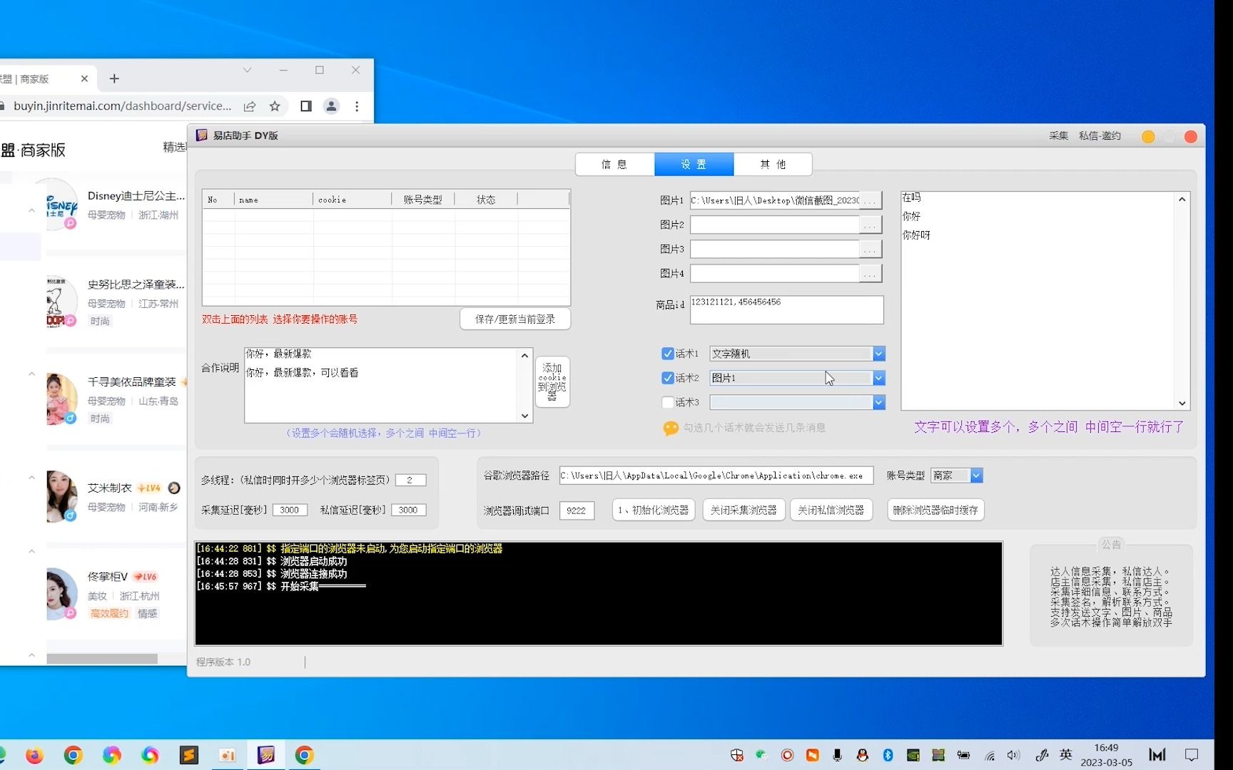Open the Chrome tab search chevron

tap(247, 70)
